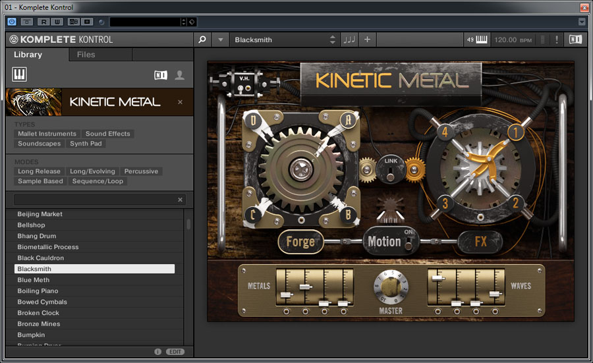
Task: Select the Library tab
Action: coord(28,55)
